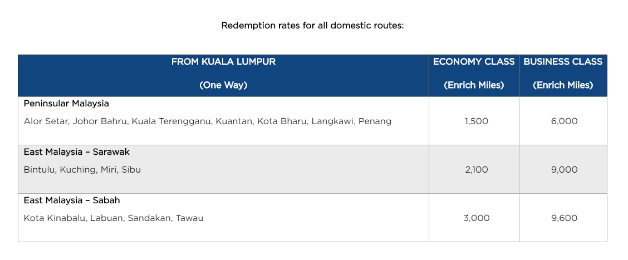
Task: Click '(Enrich Miles)' under Business Class
Action: 563,85
